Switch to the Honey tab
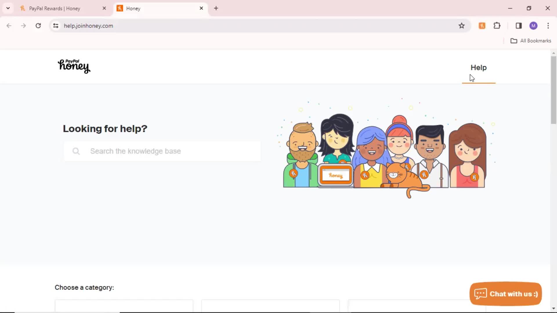557x313 pixels. coord(161,8)
